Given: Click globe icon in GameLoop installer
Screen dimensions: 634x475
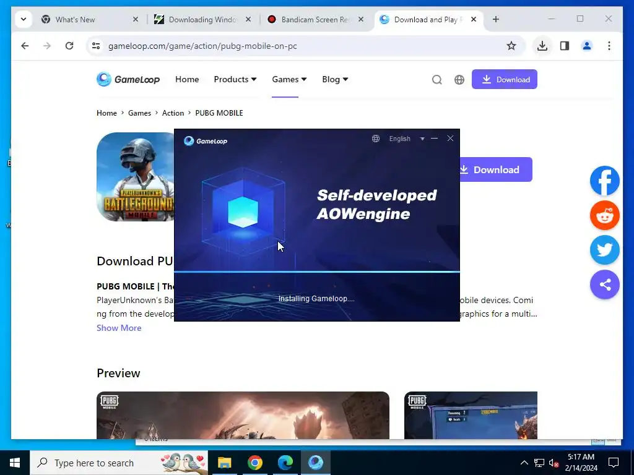Looking at the screenshot, I should (x=376, y=139).
